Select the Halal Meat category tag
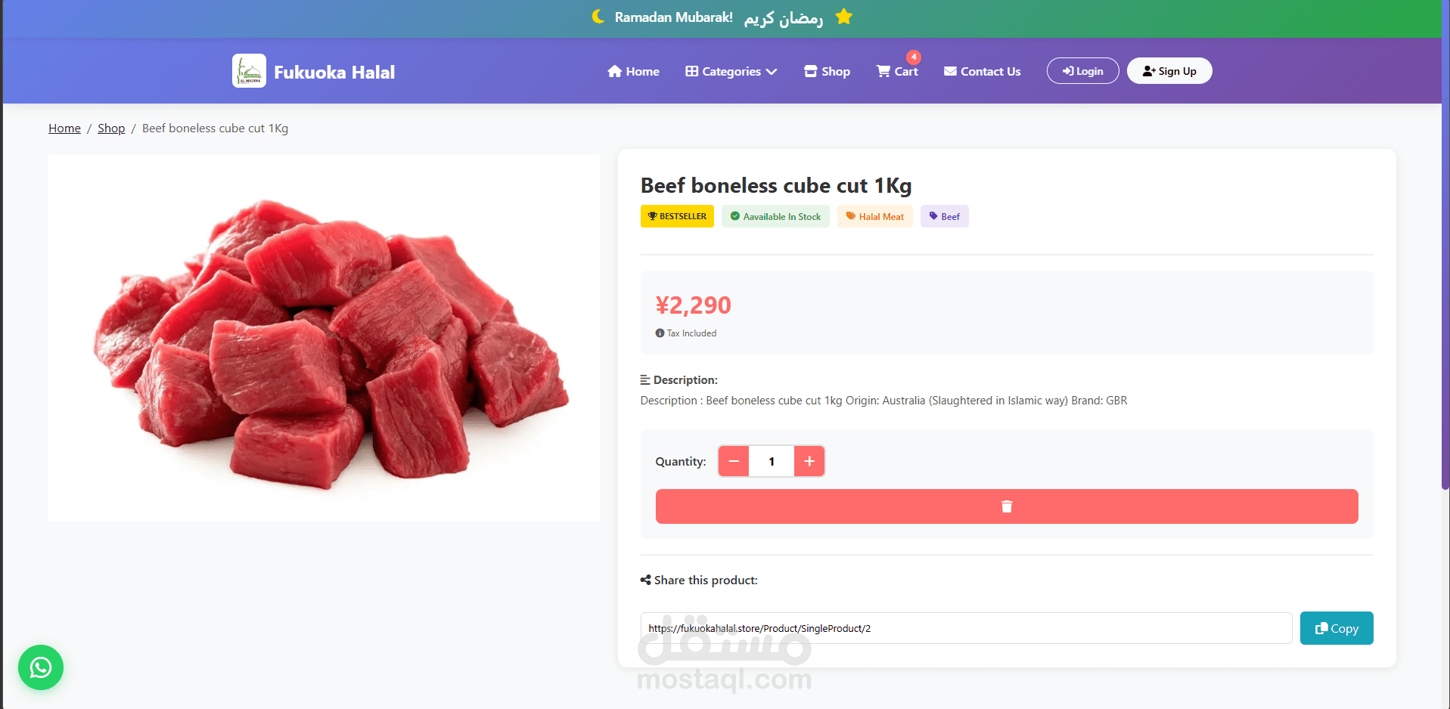 [x=874, y=217]
